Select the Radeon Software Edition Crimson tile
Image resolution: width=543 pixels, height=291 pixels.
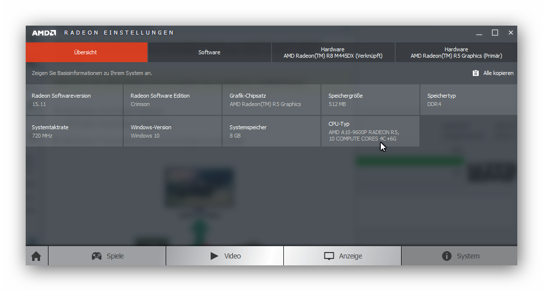click(x=173, y=100)
